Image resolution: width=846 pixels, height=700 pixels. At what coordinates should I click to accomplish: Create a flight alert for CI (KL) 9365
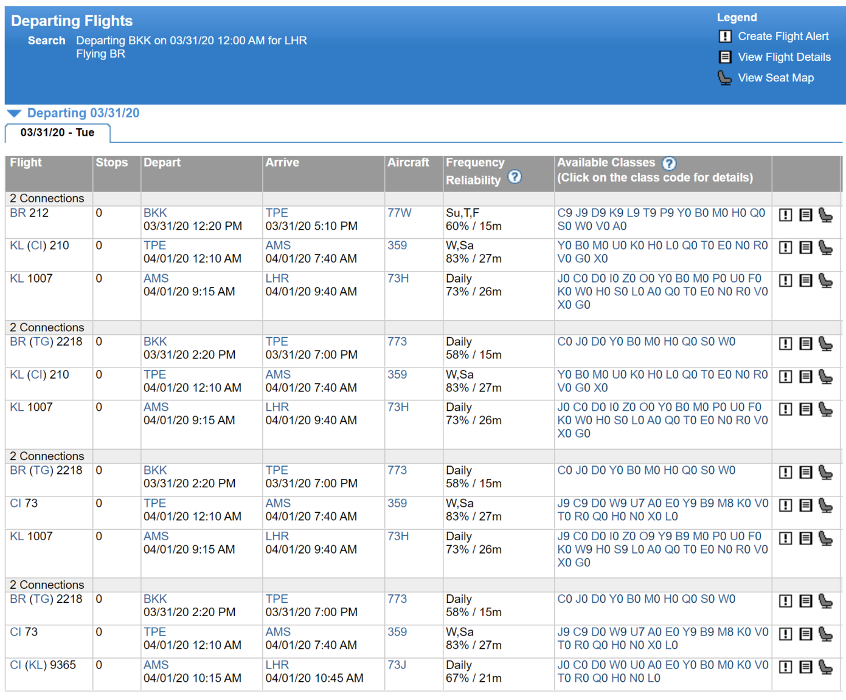coord(785,667)
